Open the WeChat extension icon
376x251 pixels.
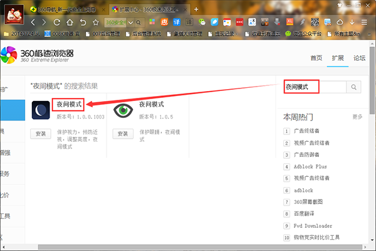tap(202, 22)
